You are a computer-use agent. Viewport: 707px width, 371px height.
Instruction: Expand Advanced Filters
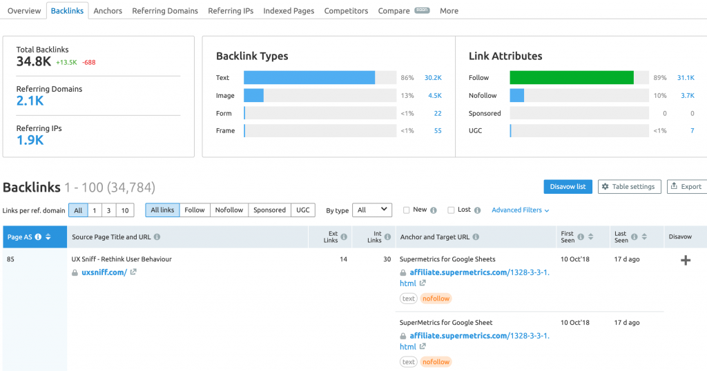tap(521, 210)
